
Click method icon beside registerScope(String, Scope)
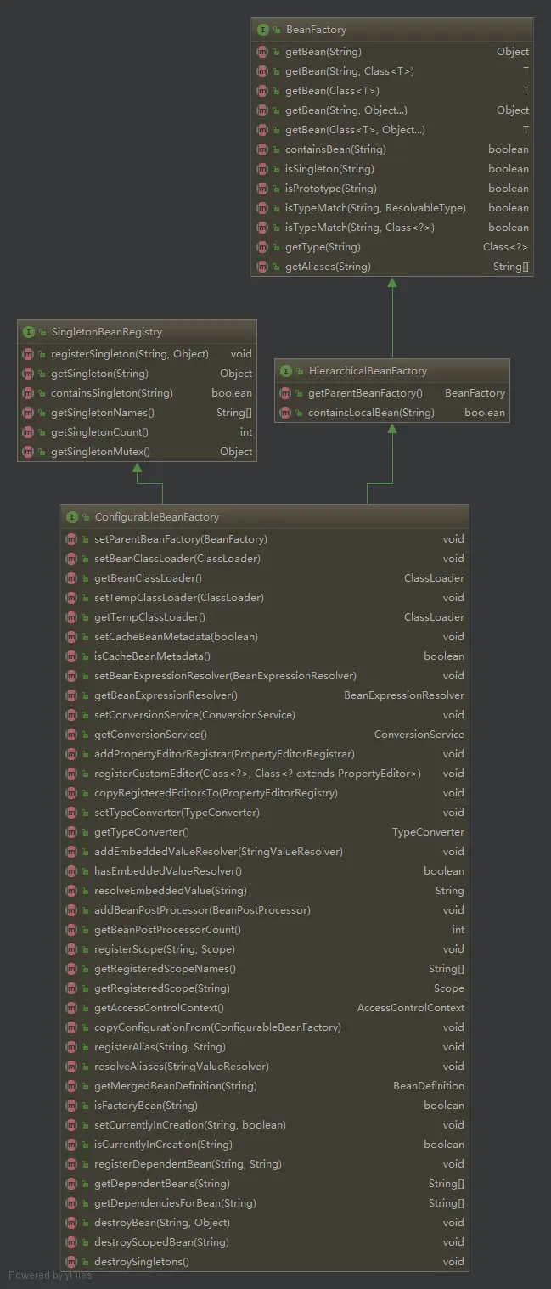coord(71,949)
